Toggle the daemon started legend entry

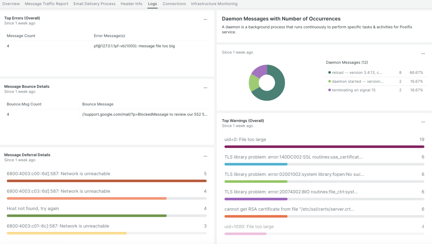tap(357, 82)
